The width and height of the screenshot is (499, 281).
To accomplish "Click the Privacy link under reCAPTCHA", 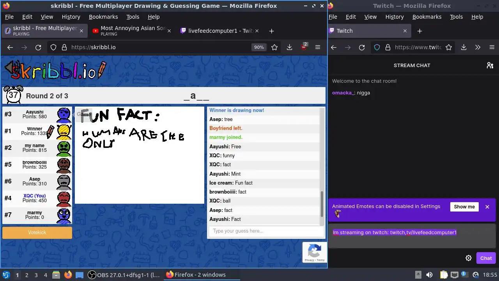I will (309, 260).
